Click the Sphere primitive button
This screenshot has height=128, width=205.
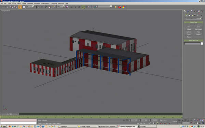tap(189, 29)
